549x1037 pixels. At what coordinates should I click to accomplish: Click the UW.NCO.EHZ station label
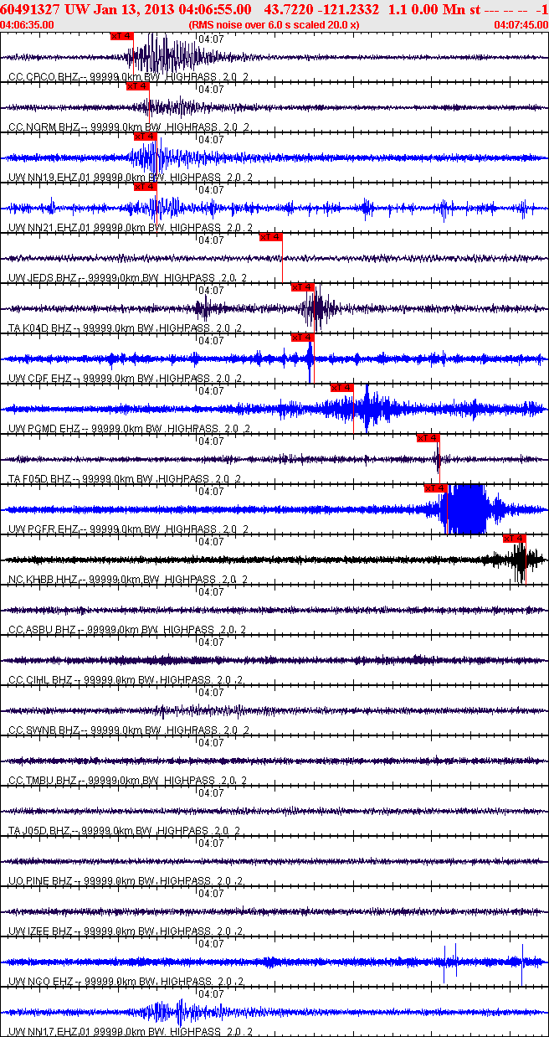pyautogui.click(x=39, y=981)
